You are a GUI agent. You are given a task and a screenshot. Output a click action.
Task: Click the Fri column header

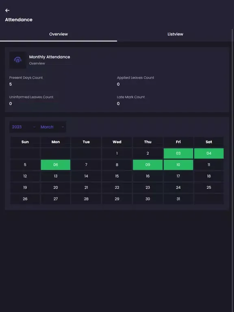pyautogui.click(x=178, y=142)
